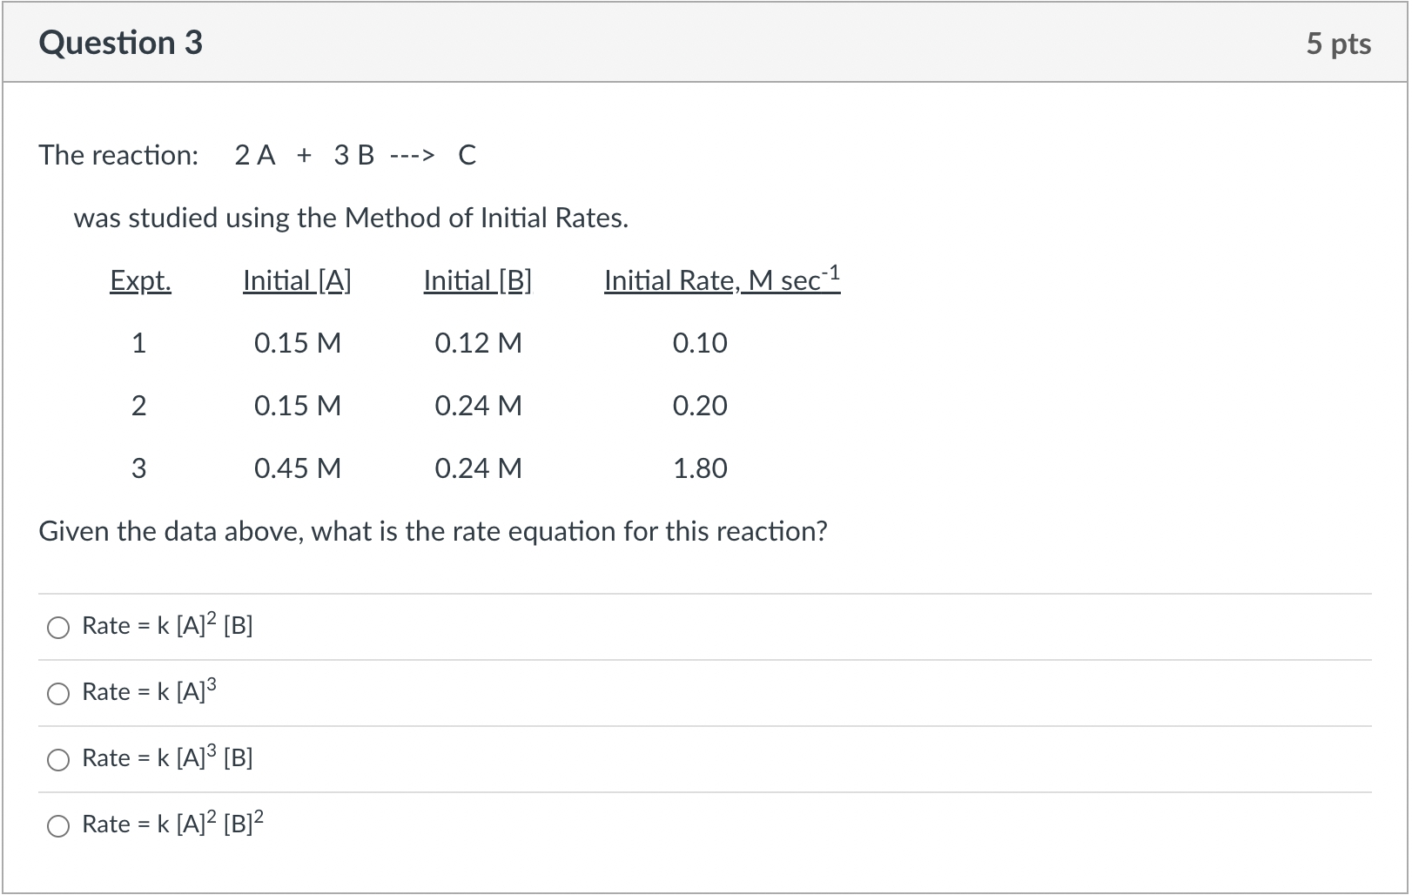Click the initial rate 0.10 entry

point(701,343)
